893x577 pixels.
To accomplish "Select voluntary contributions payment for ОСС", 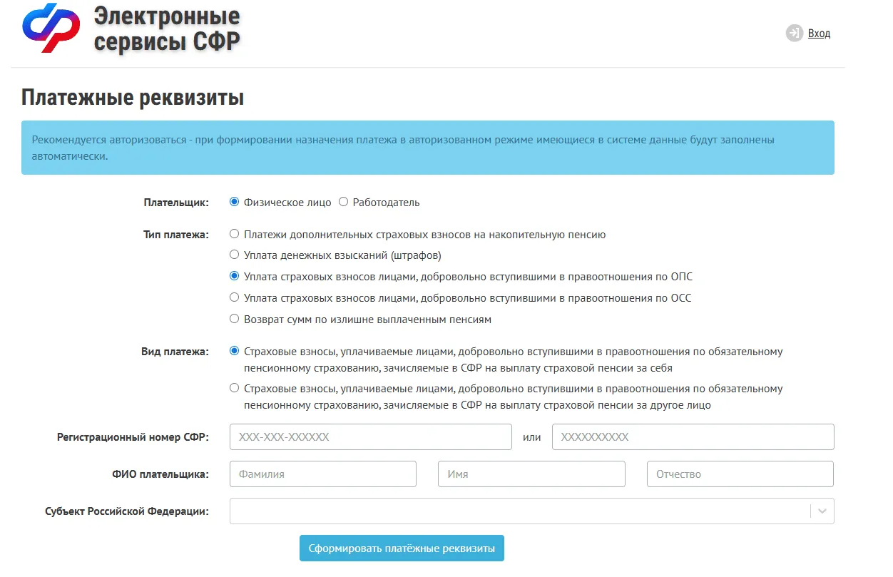I will [x=234, y=297].
